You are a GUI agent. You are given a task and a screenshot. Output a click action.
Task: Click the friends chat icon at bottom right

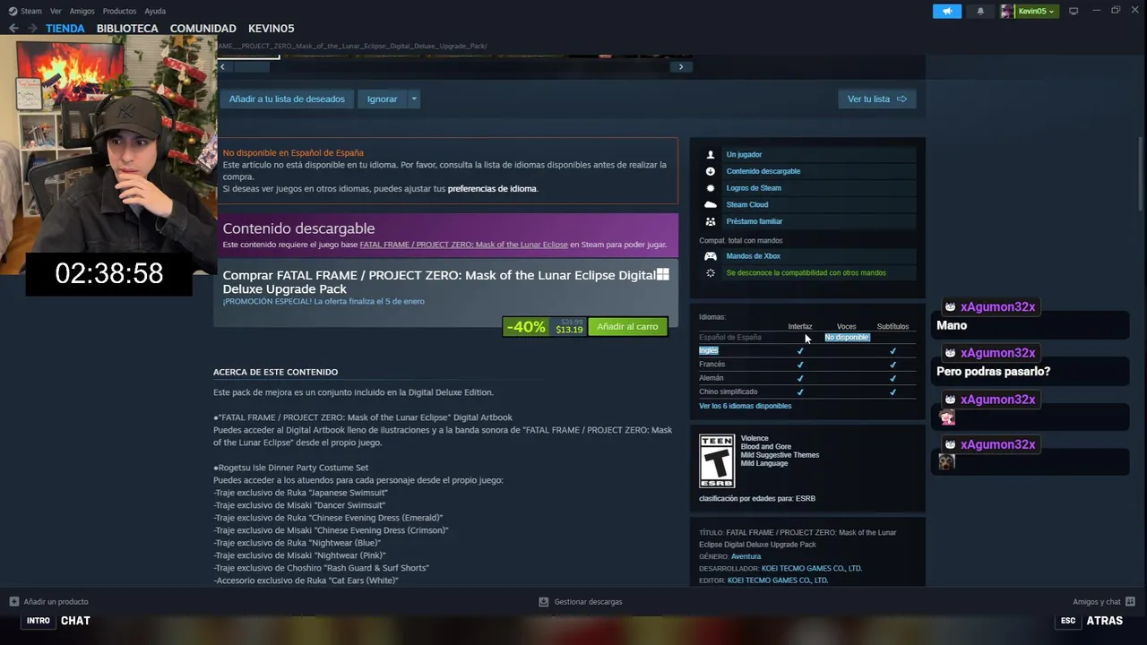tap(1130, 602)
